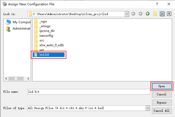Image resolution: width=175 pixels, height=117 pixels.
Task: Click the Bypass button
Action: point(162,102)
